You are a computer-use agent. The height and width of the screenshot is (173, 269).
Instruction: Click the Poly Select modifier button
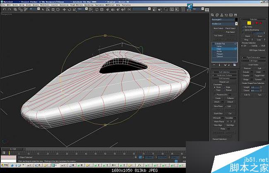point(230,32)
